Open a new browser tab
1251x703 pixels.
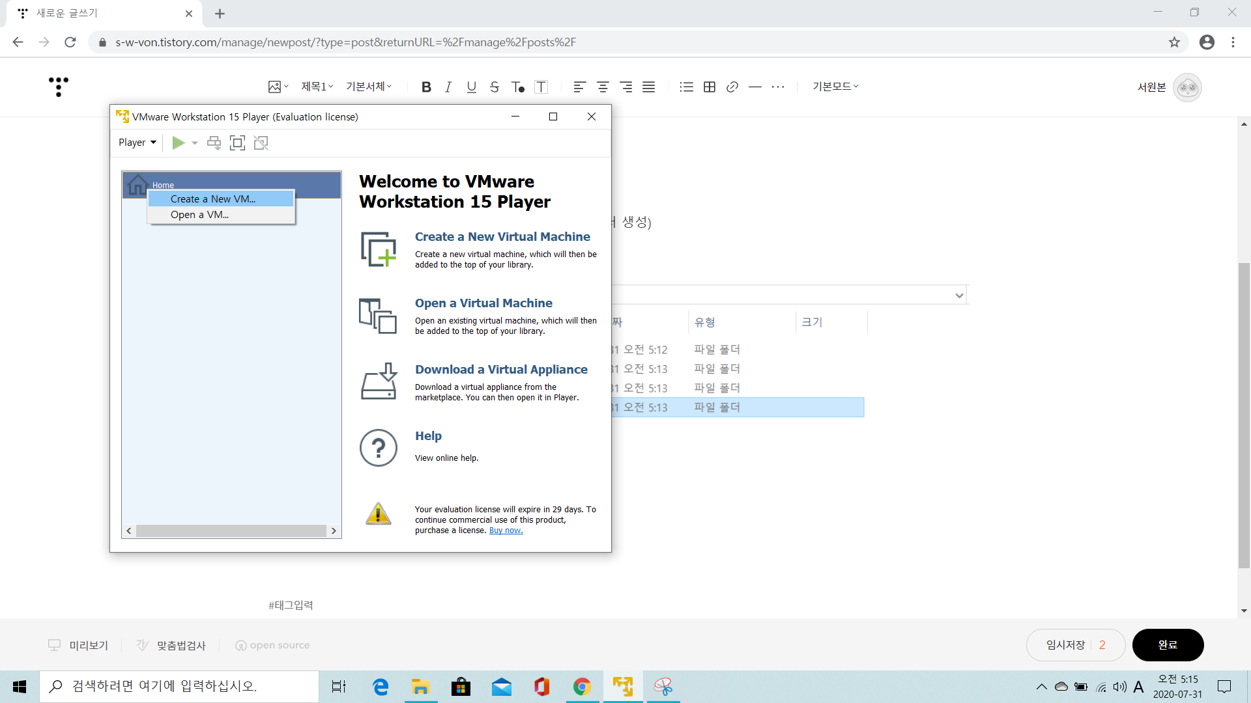click(220, 14)
